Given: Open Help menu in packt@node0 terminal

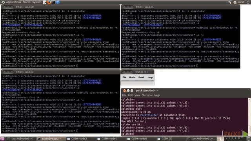Looking at the screenshot, I should tap(157, 95).
